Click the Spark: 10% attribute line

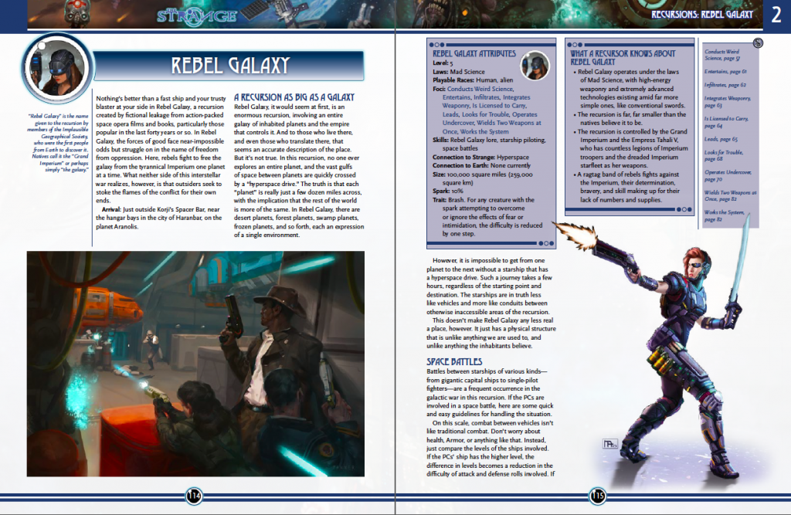(447, 191)
